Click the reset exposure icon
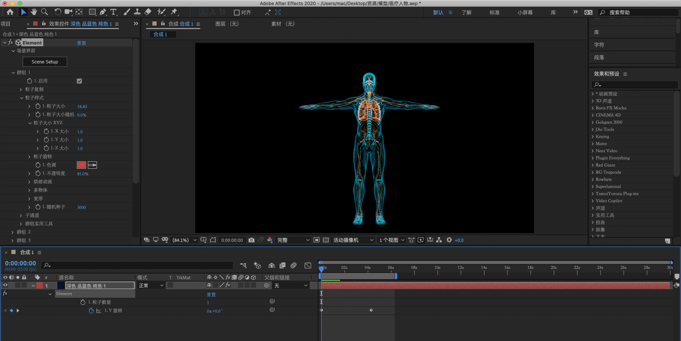This screenshot has height=341, width=681. click(x=449, y=240)
